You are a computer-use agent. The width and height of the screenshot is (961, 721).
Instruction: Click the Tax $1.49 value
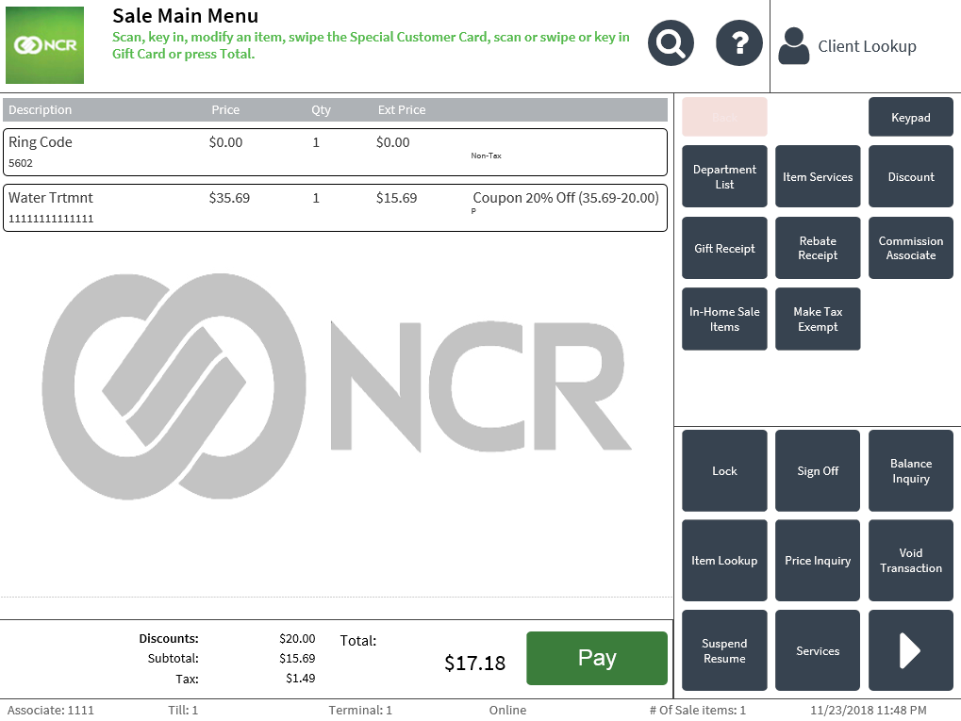[x=300, y=679]
